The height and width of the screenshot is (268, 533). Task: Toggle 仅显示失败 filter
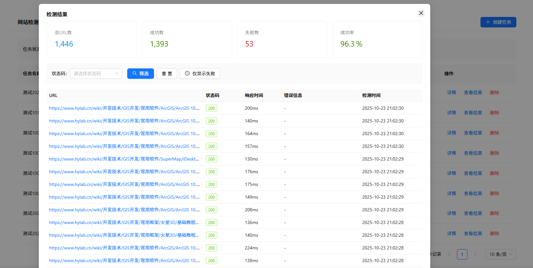pyautogui.click(x=200, y=74)
